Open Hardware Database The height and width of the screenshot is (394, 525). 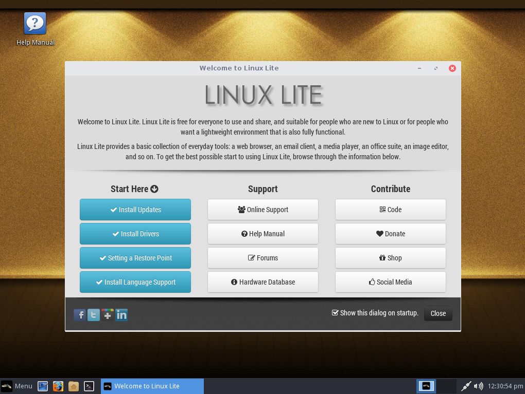tap(263, 282)
